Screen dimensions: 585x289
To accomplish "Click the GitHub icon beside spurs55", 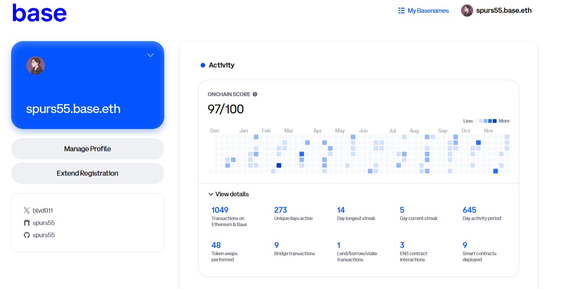I will (x=26, y=235).
